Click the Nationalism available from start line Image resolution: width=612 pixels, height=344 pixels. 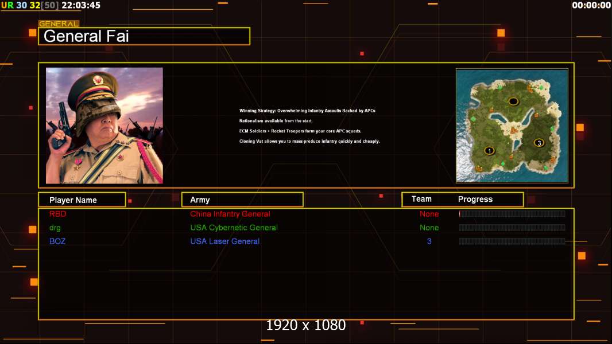tap(276, 121)
